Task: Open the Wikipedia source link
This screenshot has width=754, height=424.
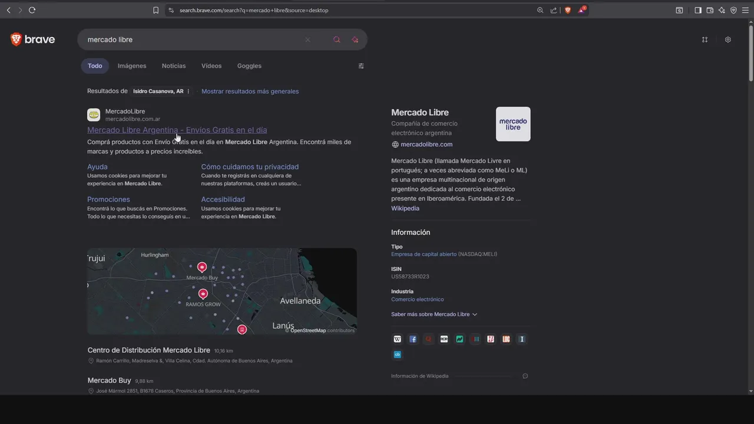Action: click(405, 208)
